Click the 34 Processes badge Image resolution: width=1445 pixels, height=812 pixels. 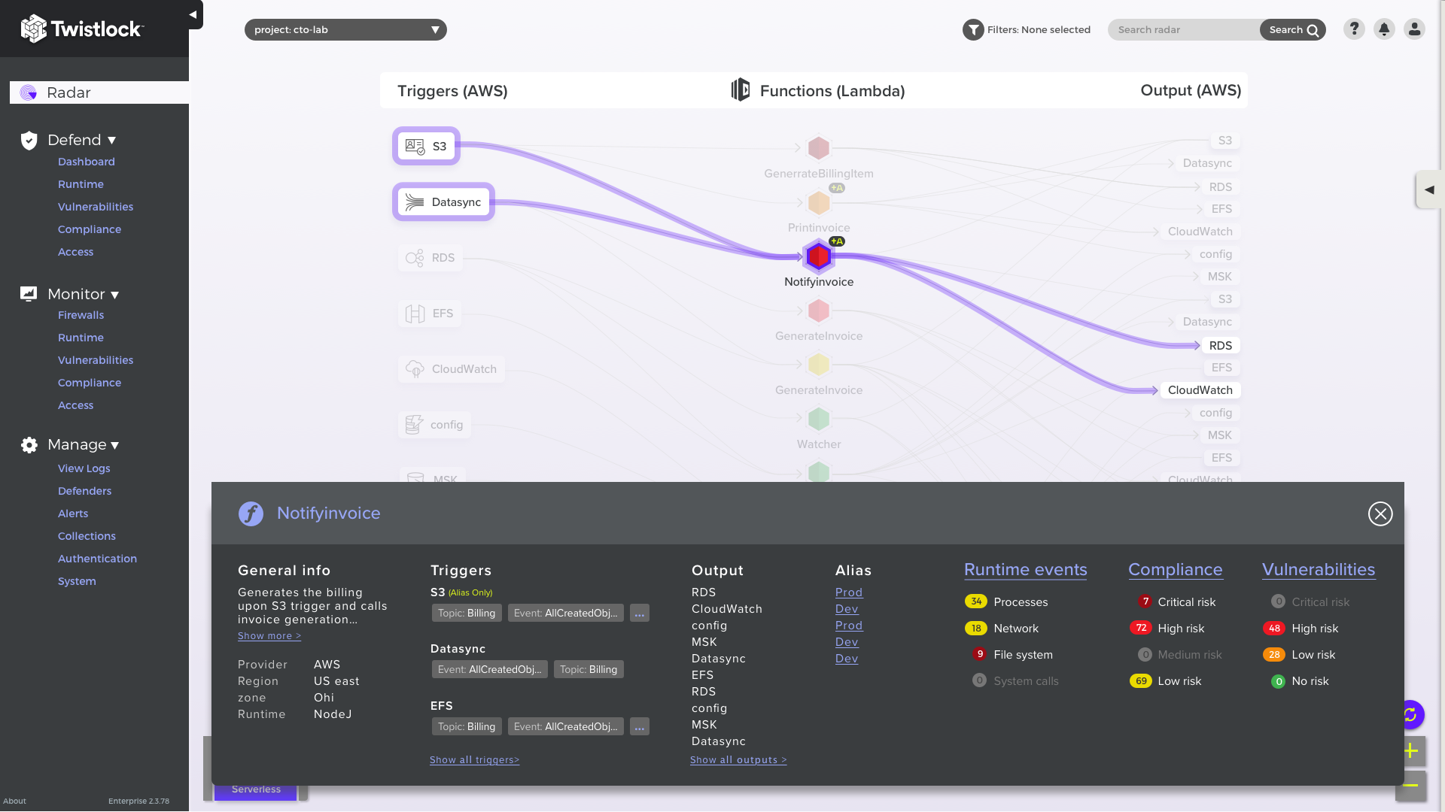coord(976,601)
